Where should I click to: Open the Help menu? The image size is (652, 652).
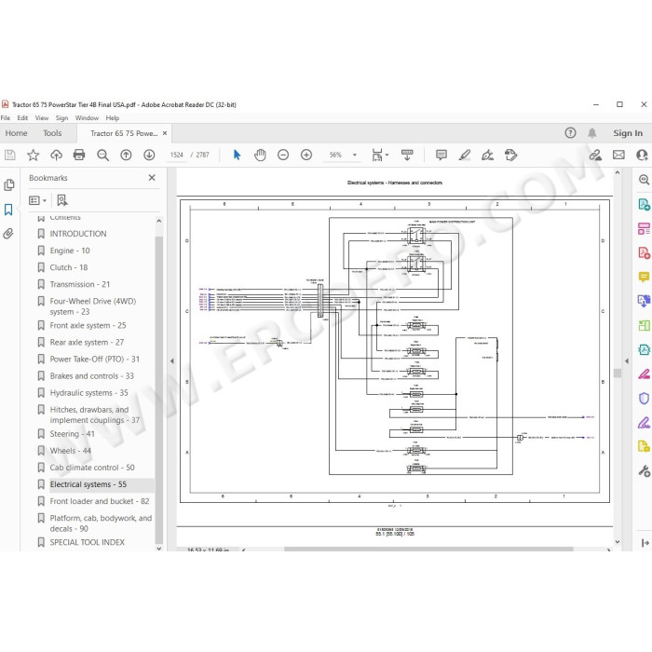click(113, 118)
